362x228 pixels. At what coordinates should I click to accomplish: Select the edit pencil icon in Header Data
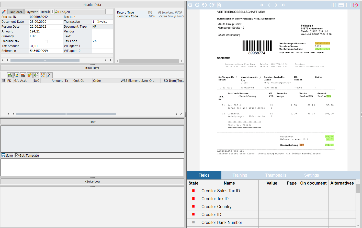pyautogui.click(x=4, y=12)
